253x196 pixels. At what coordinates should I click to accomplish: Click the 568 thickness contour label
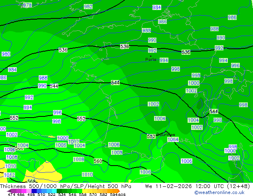(x=32, y=181)
